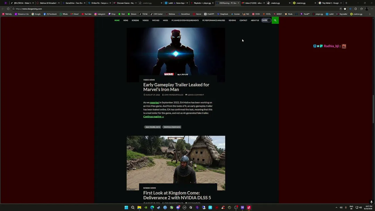Open the 1337x bookmark

[267, 14]
